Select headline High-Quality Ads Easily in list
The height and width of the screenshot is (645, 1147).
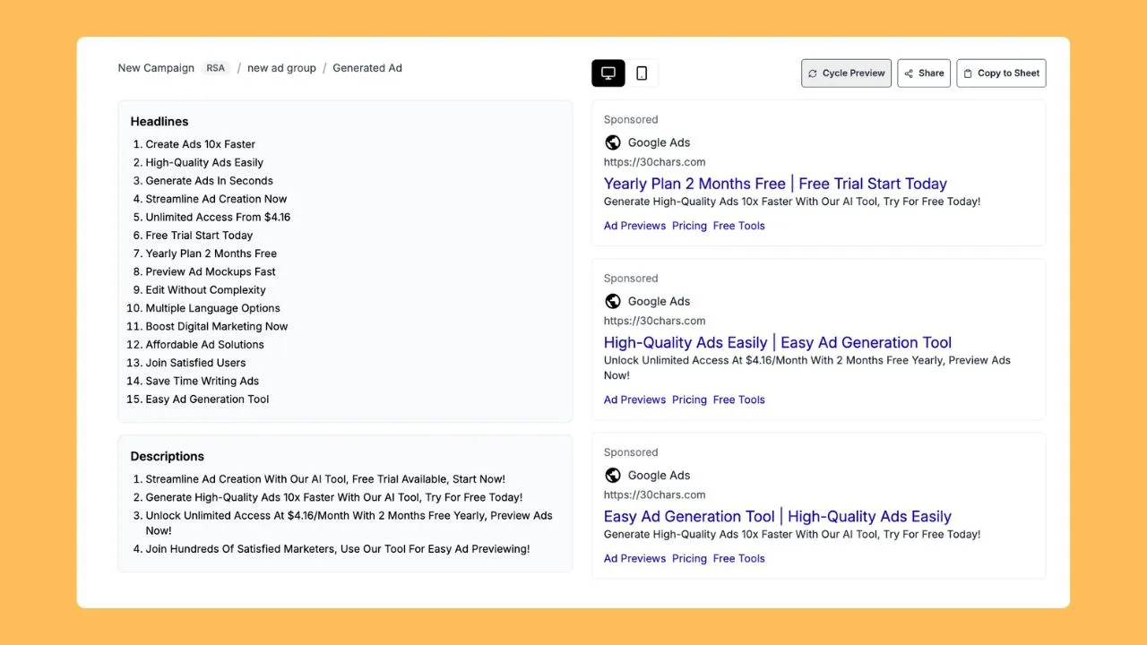click(x=204, y=162)
